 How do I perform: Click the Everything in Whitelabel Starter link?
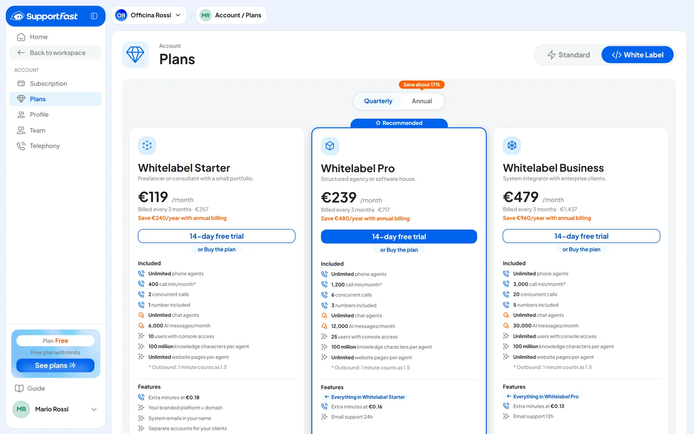point(364,397)
